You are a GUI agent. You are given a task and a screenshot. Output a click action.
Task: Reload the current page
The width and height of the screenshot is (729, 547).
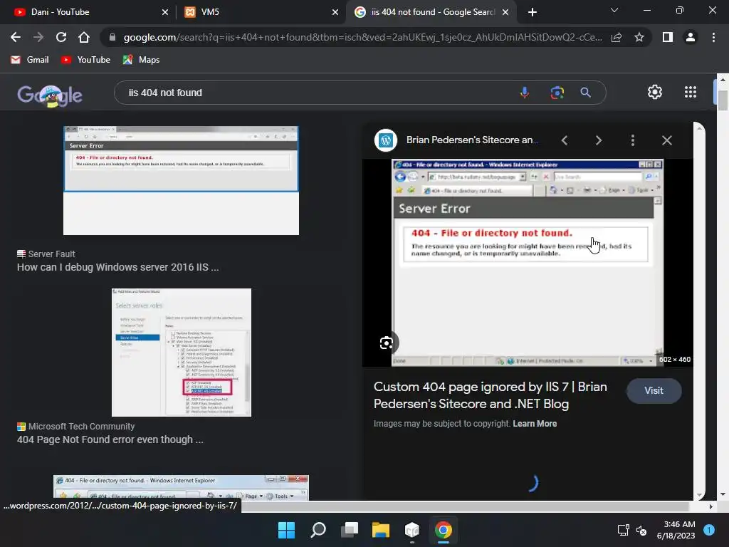tap(61, 37)
